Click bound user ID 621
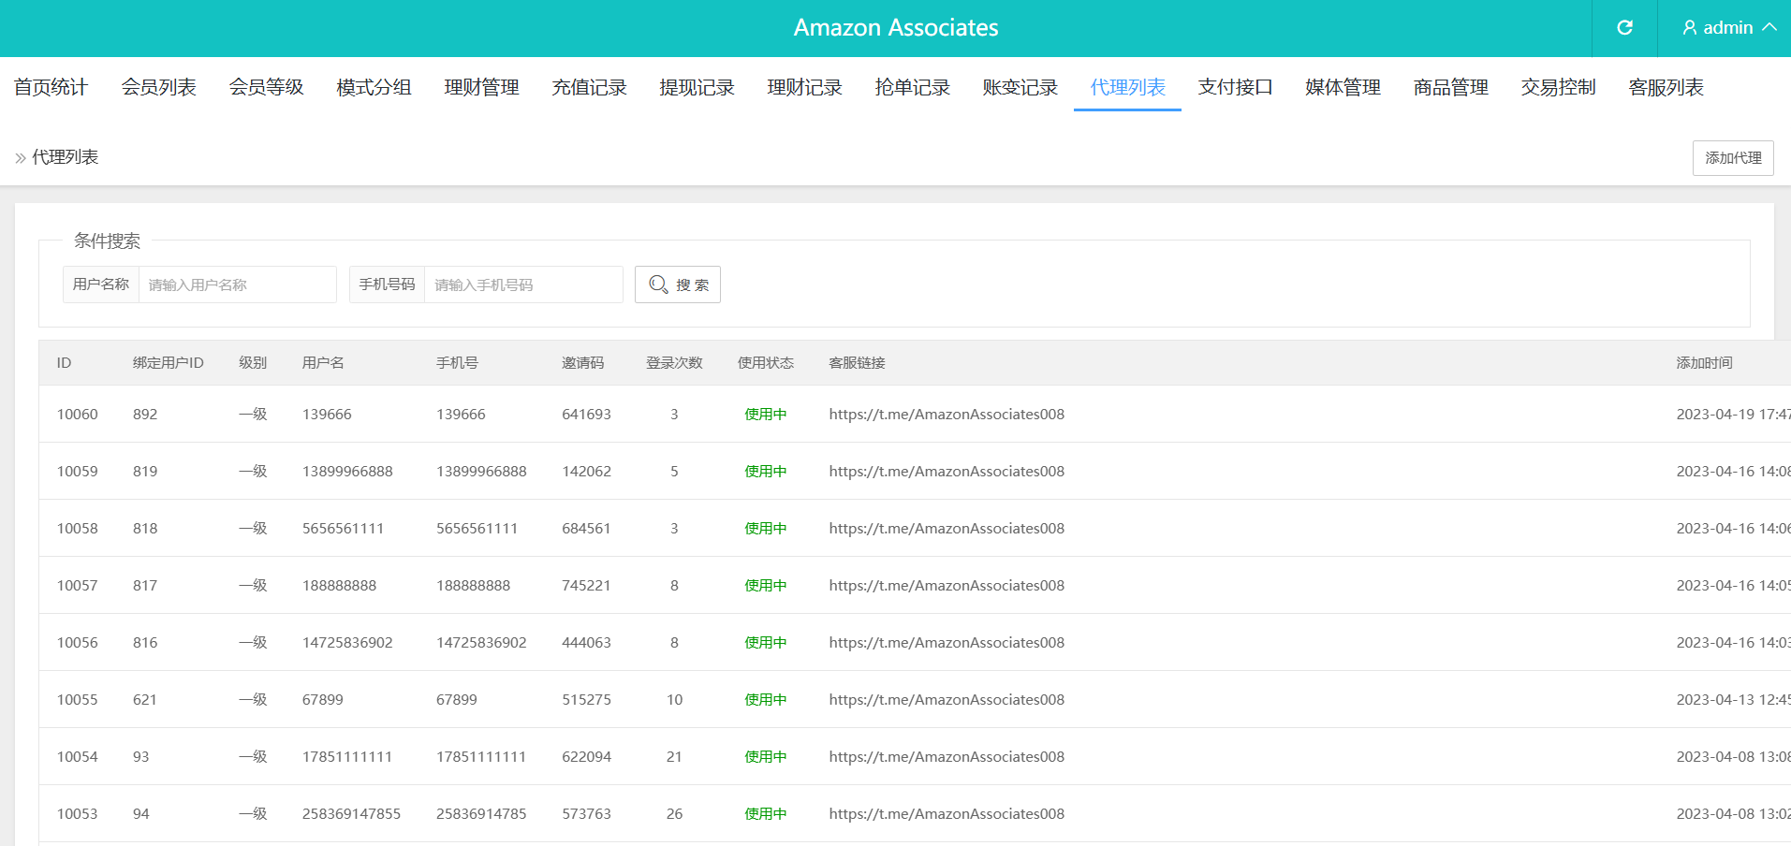This screenshot has height=846, width=1791. click(145, 699)
